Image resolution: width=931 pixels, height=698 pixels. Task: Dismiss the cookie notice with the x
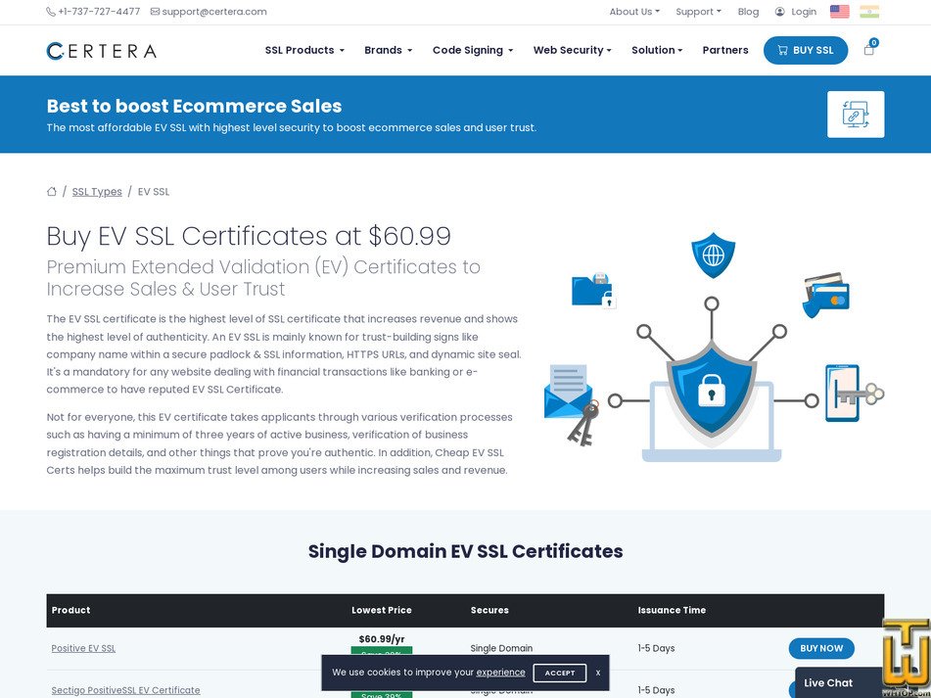tap(597, 673)
